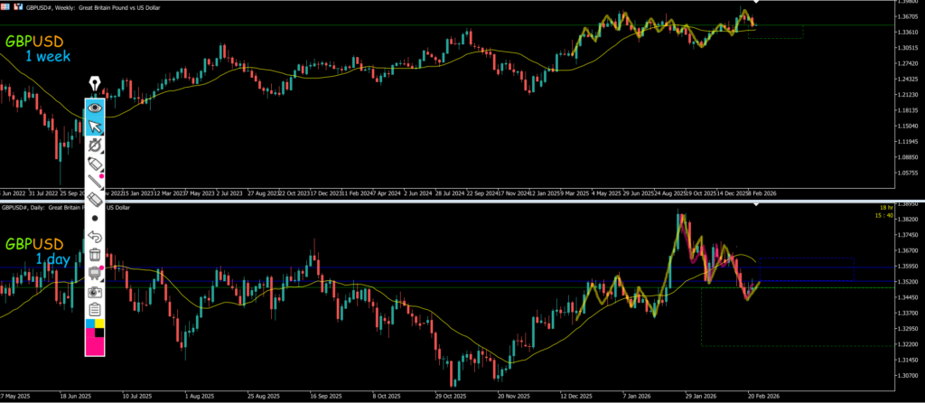Viewport: 925px width, 403px height.
Task: Click the chart shift triangle atop the daily chart
Action: click(755, 205)
